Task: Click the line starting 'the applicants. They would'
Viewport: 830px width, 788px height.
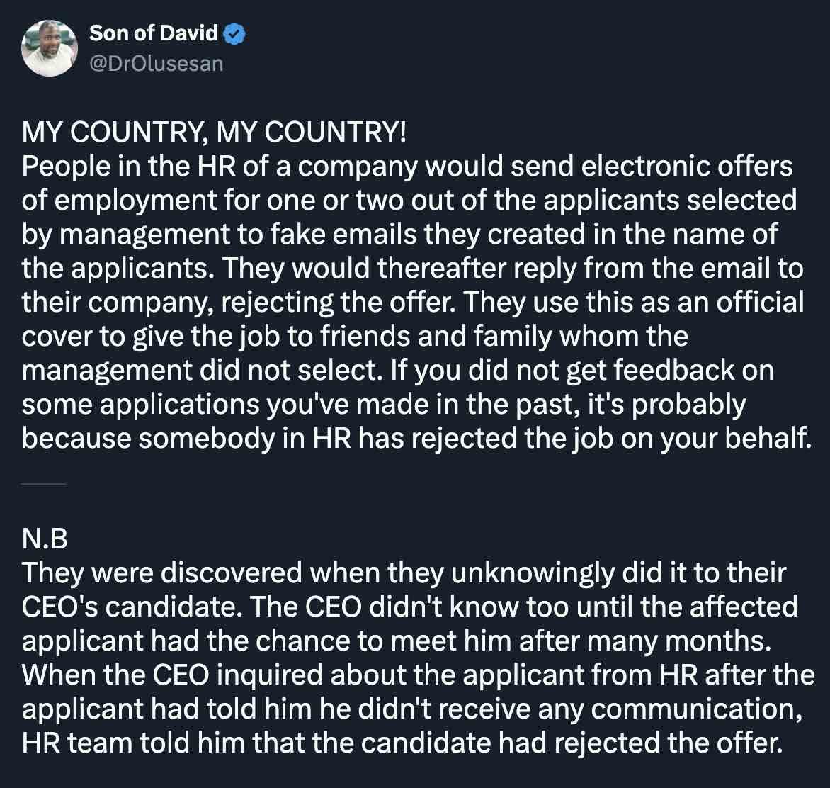Action: (x=413, y=269)
